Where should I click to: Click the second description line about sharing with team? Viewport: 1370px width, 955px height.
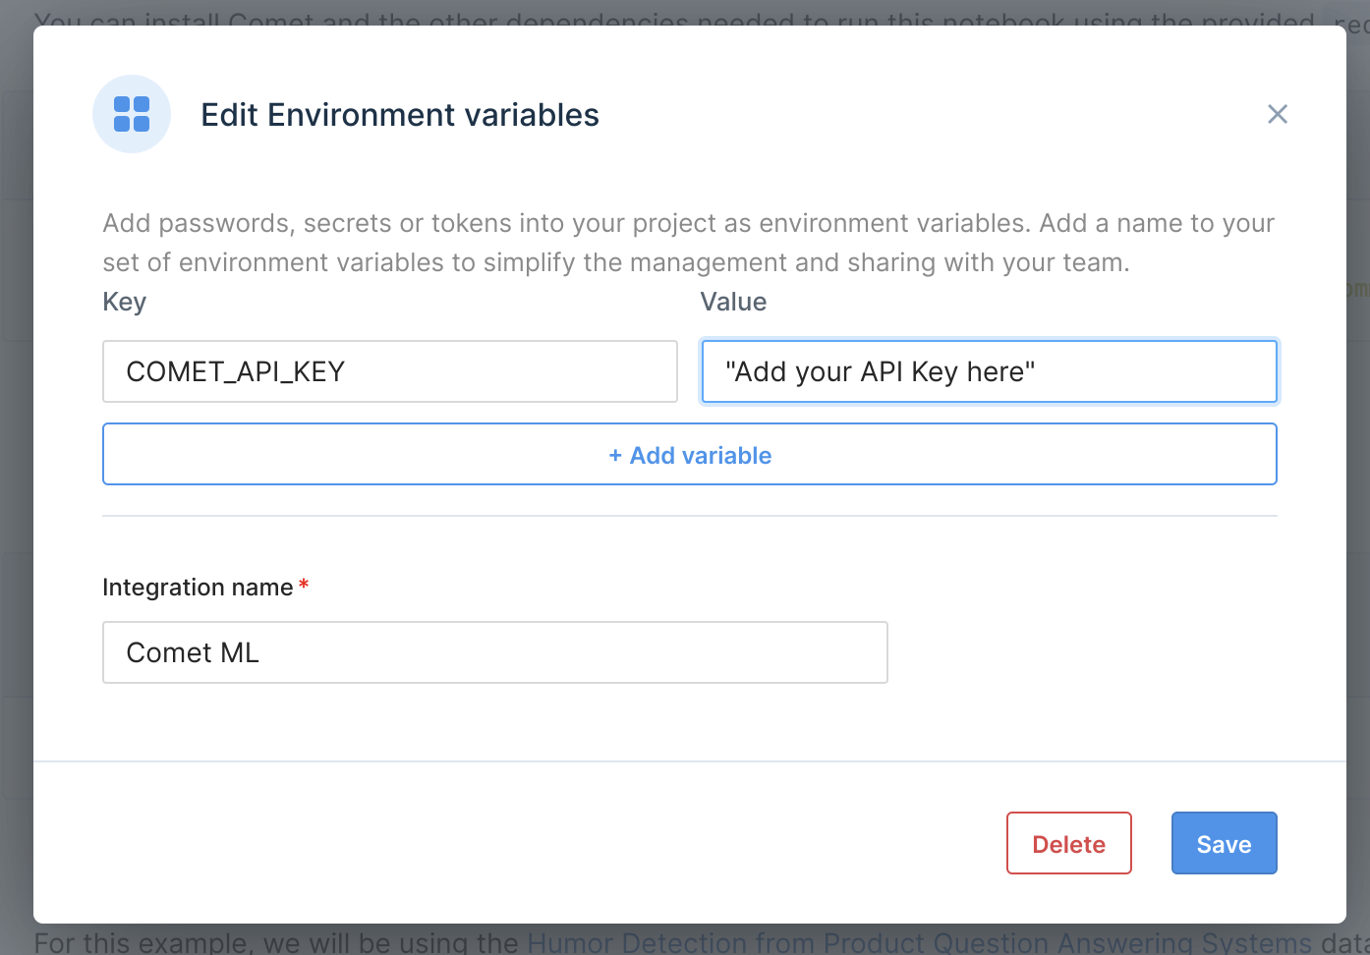pyautogui.click(x=616, y=262)
